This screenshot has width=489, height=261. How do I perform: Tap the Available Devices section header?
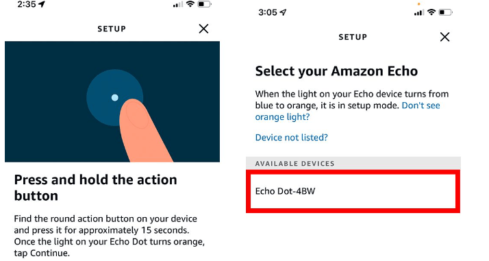(x=353, y=164)
